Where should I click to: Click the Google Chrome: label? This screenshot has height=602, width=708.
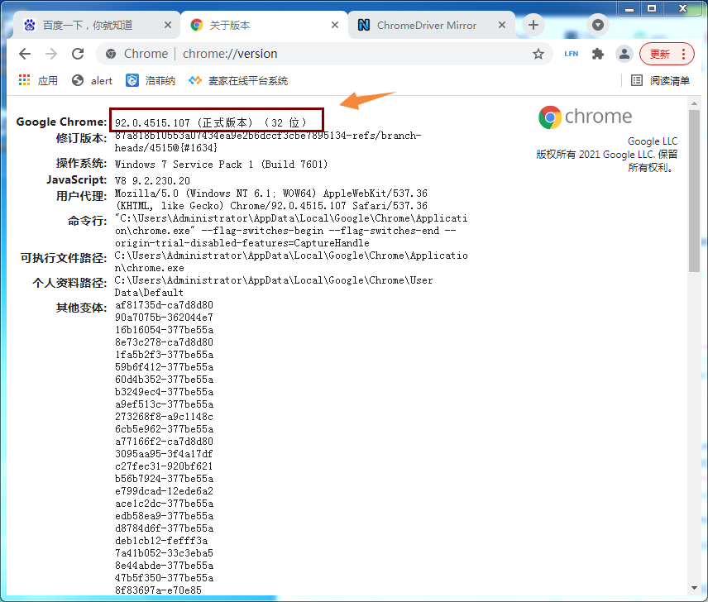pos(61,122)
